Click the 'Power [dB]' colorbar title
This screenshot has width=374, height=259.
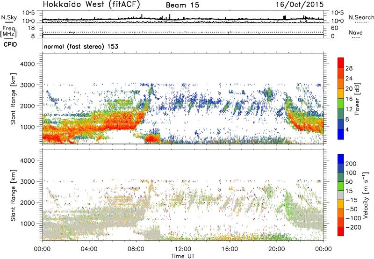(x=357, y=99)
